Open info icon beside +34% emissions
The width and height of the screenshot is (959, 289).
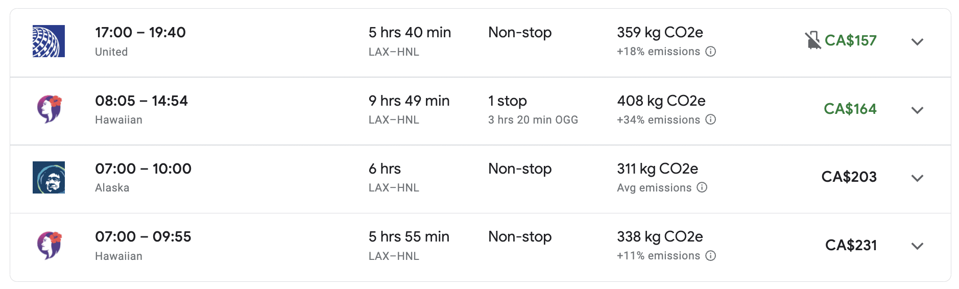coord(711,119)
